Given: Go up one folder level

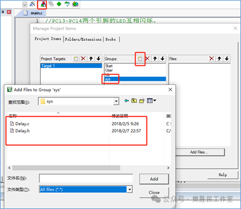Looking at the screenshot, I should pos(134,101).
